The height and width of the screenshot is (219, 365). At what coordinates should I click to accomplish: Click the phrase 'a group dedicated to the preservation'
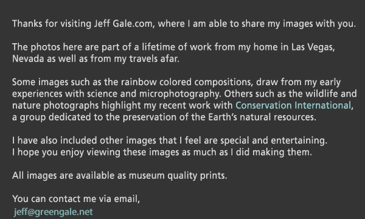(x=94, y=117)
